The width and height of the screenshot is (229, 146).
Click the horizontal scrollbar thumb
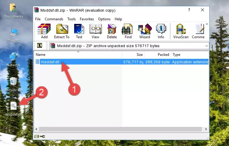pos(121,129)
